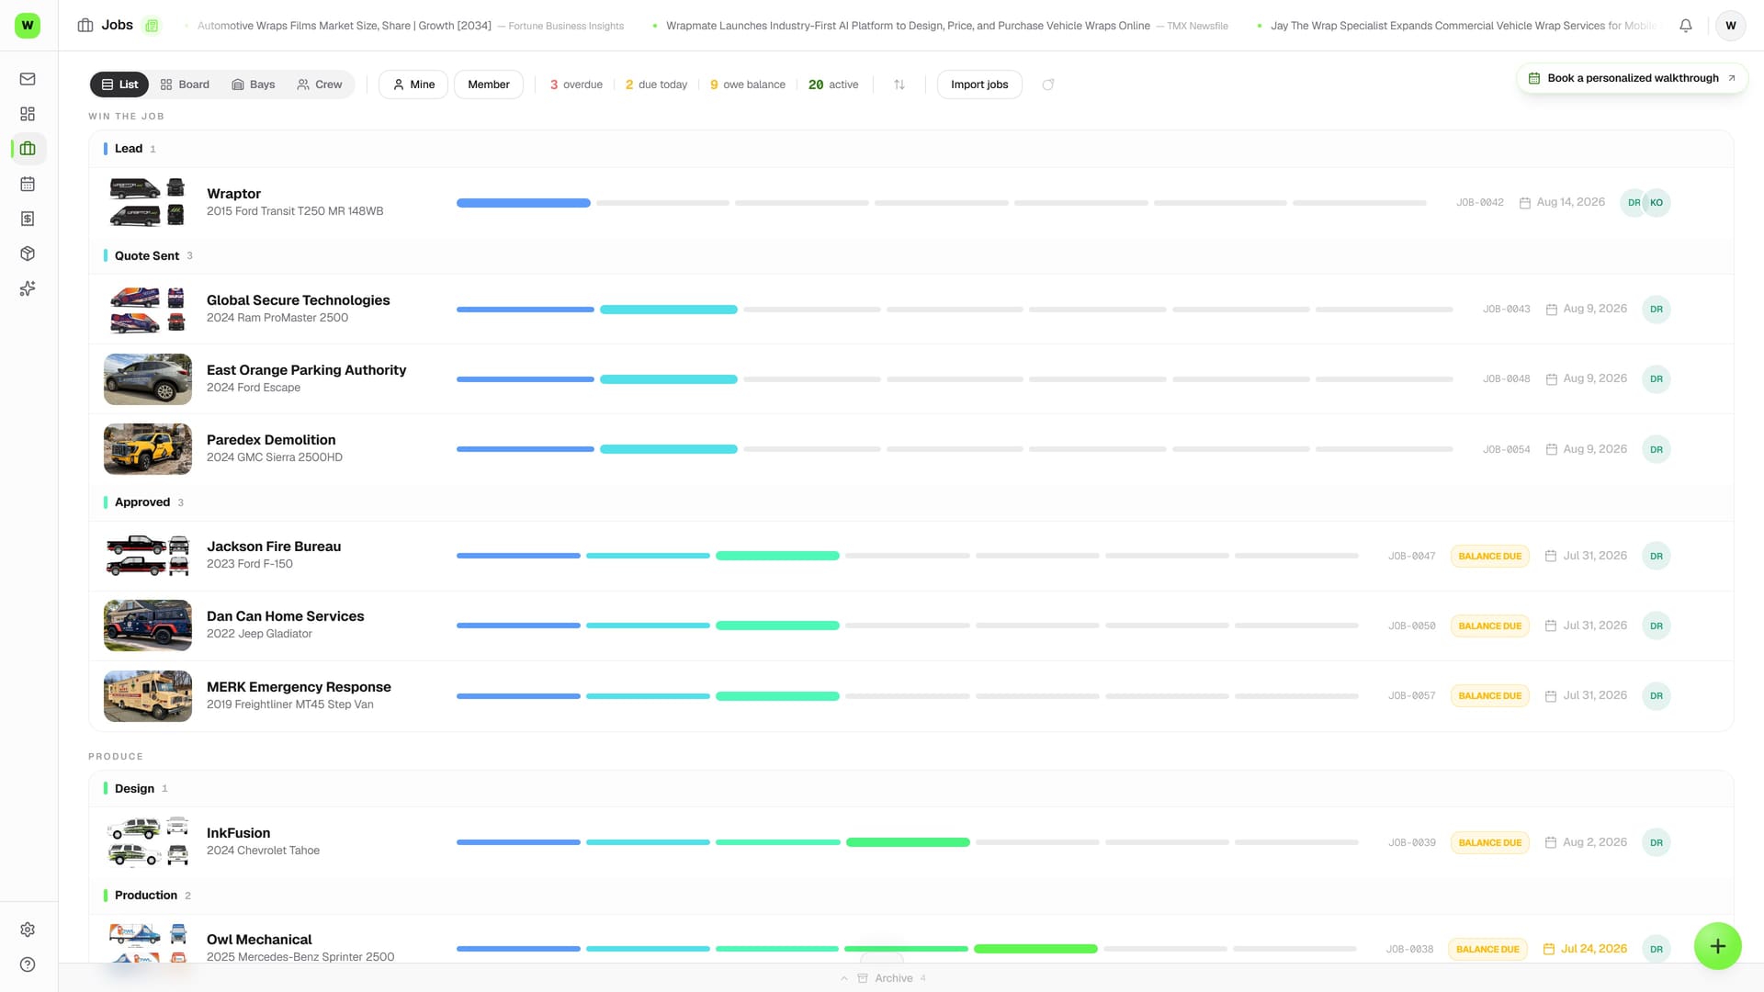
Task: Open the inventory box icon in sidebar
Action: click(x=28, y=254)
